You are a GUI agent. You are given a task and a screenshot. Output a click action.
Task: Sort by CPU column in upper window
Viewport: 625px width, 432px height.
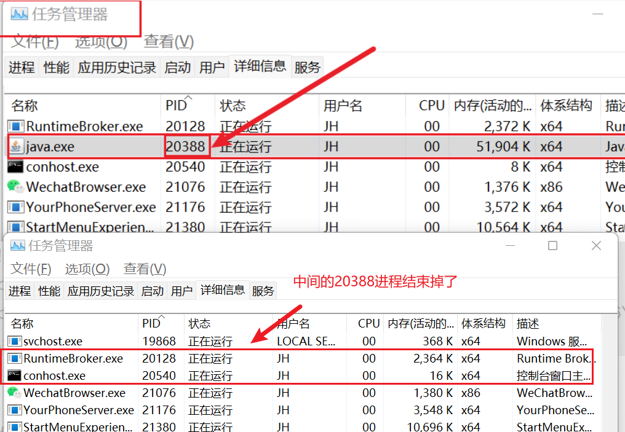pos(428,106)
